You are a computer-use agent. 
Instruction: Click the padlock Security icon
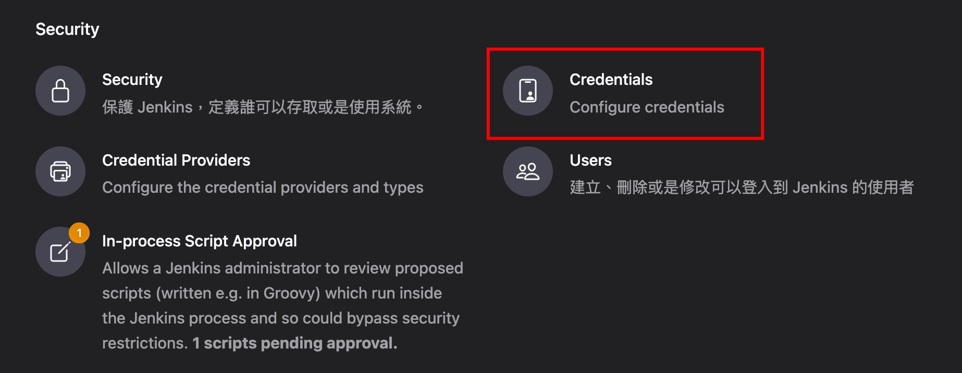[x=60, y=91]
